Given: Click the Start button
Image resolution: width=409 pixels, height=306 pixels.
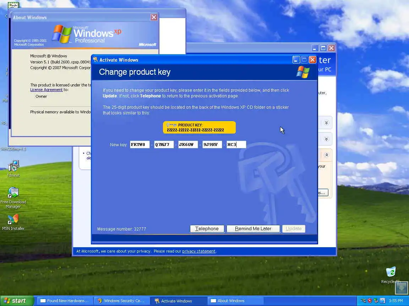Looking at the screenshot, I should tap(17, 301).
